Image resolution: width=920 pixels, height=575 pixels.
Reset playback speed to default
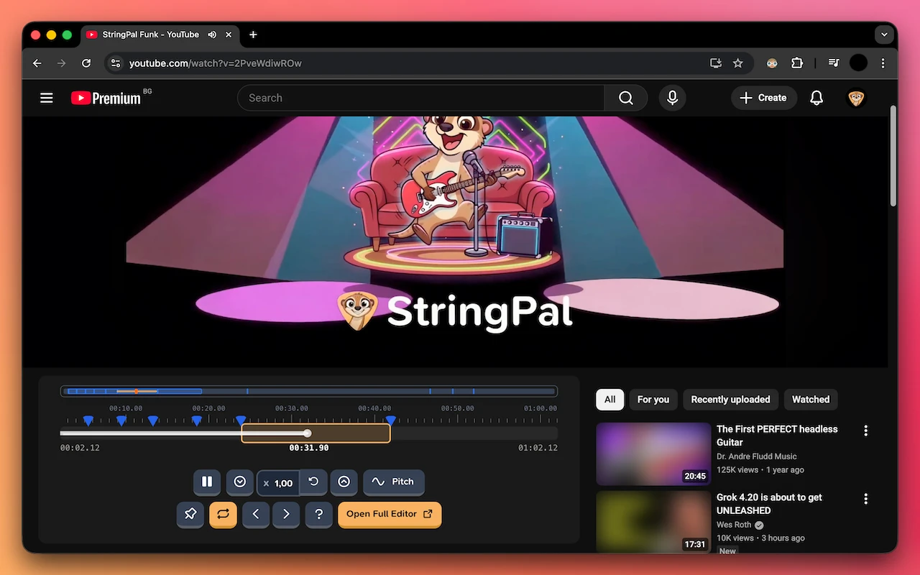[x=313, y=482]
